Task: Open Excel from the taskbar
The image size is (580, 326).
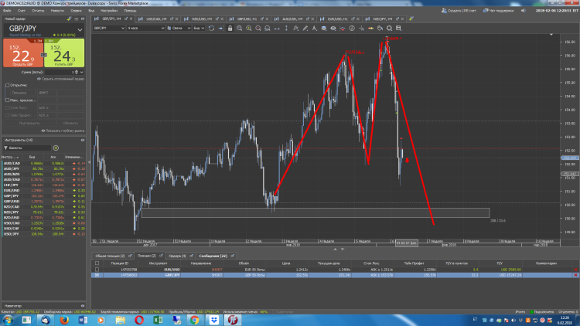Action: [158, 320]
